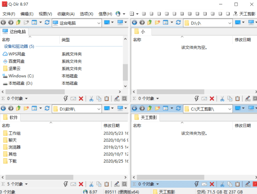This screenshot has height=194, width=257.
Task: Select the 聊天 folder
Action: 10,140
